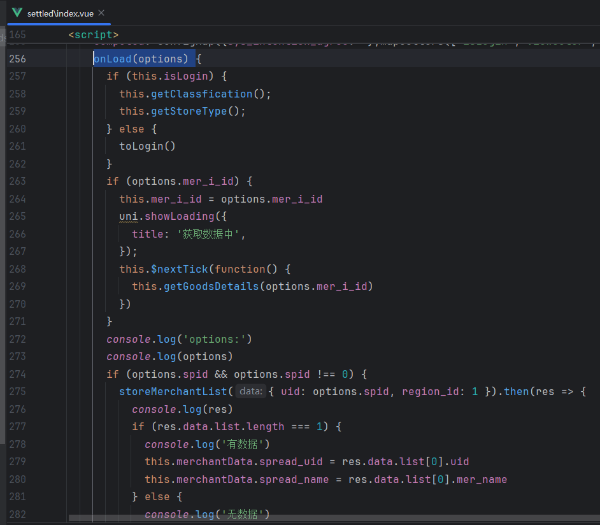The height and width of the screenshot is (525, 600).
Task: Click the .then call on line 275
Action: [x=516, y=392]
